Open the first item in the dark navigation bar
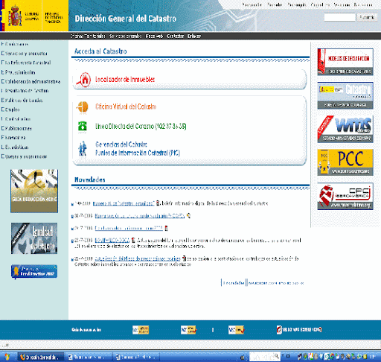Image resolution: width=381 pixels, height=362 pixels. coord(88,36)
